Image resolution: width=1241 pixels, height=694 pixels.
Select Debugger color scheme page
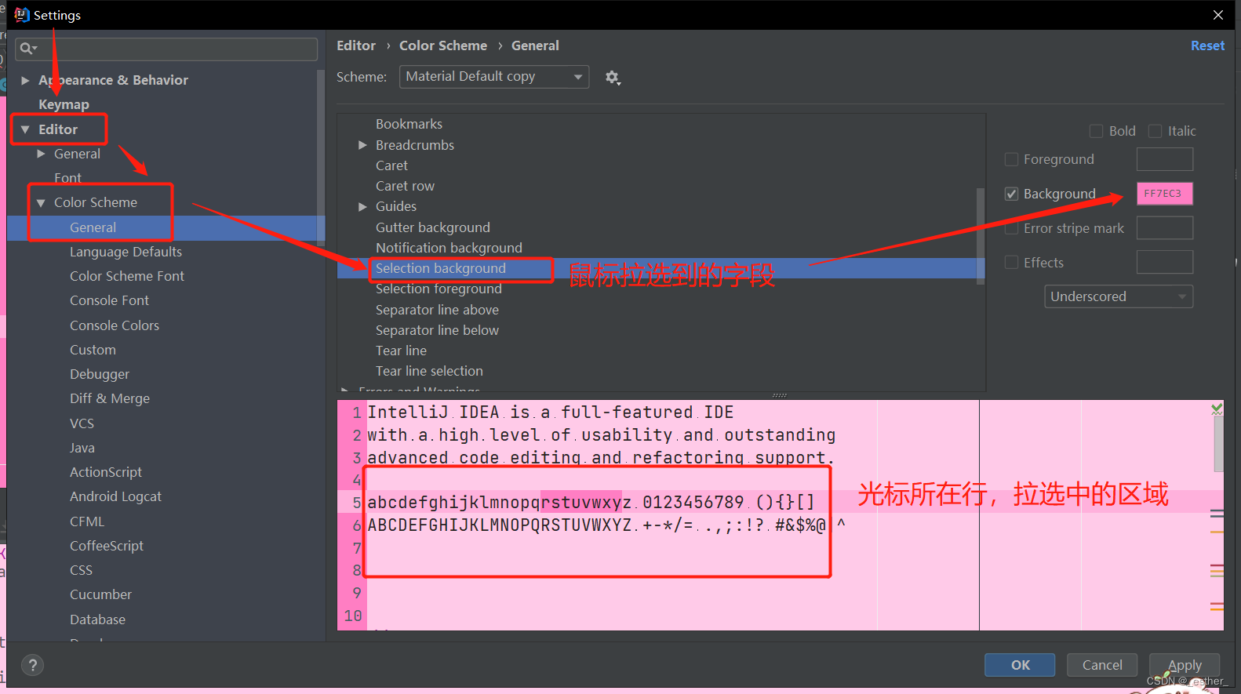coord(100,374)
